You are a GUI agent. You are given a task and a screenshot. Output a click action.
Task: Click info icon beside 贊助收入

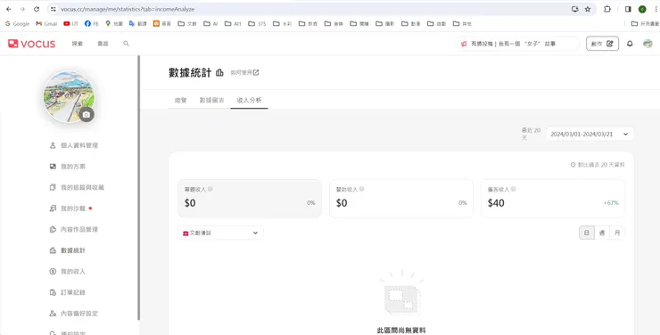[x=361, y=189]
